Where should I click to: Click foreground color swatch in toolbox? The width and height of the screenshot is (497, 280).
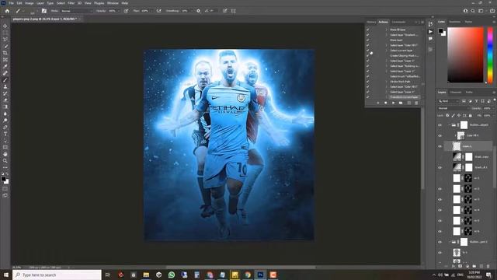pyautogui.click(x=3, y=179)
